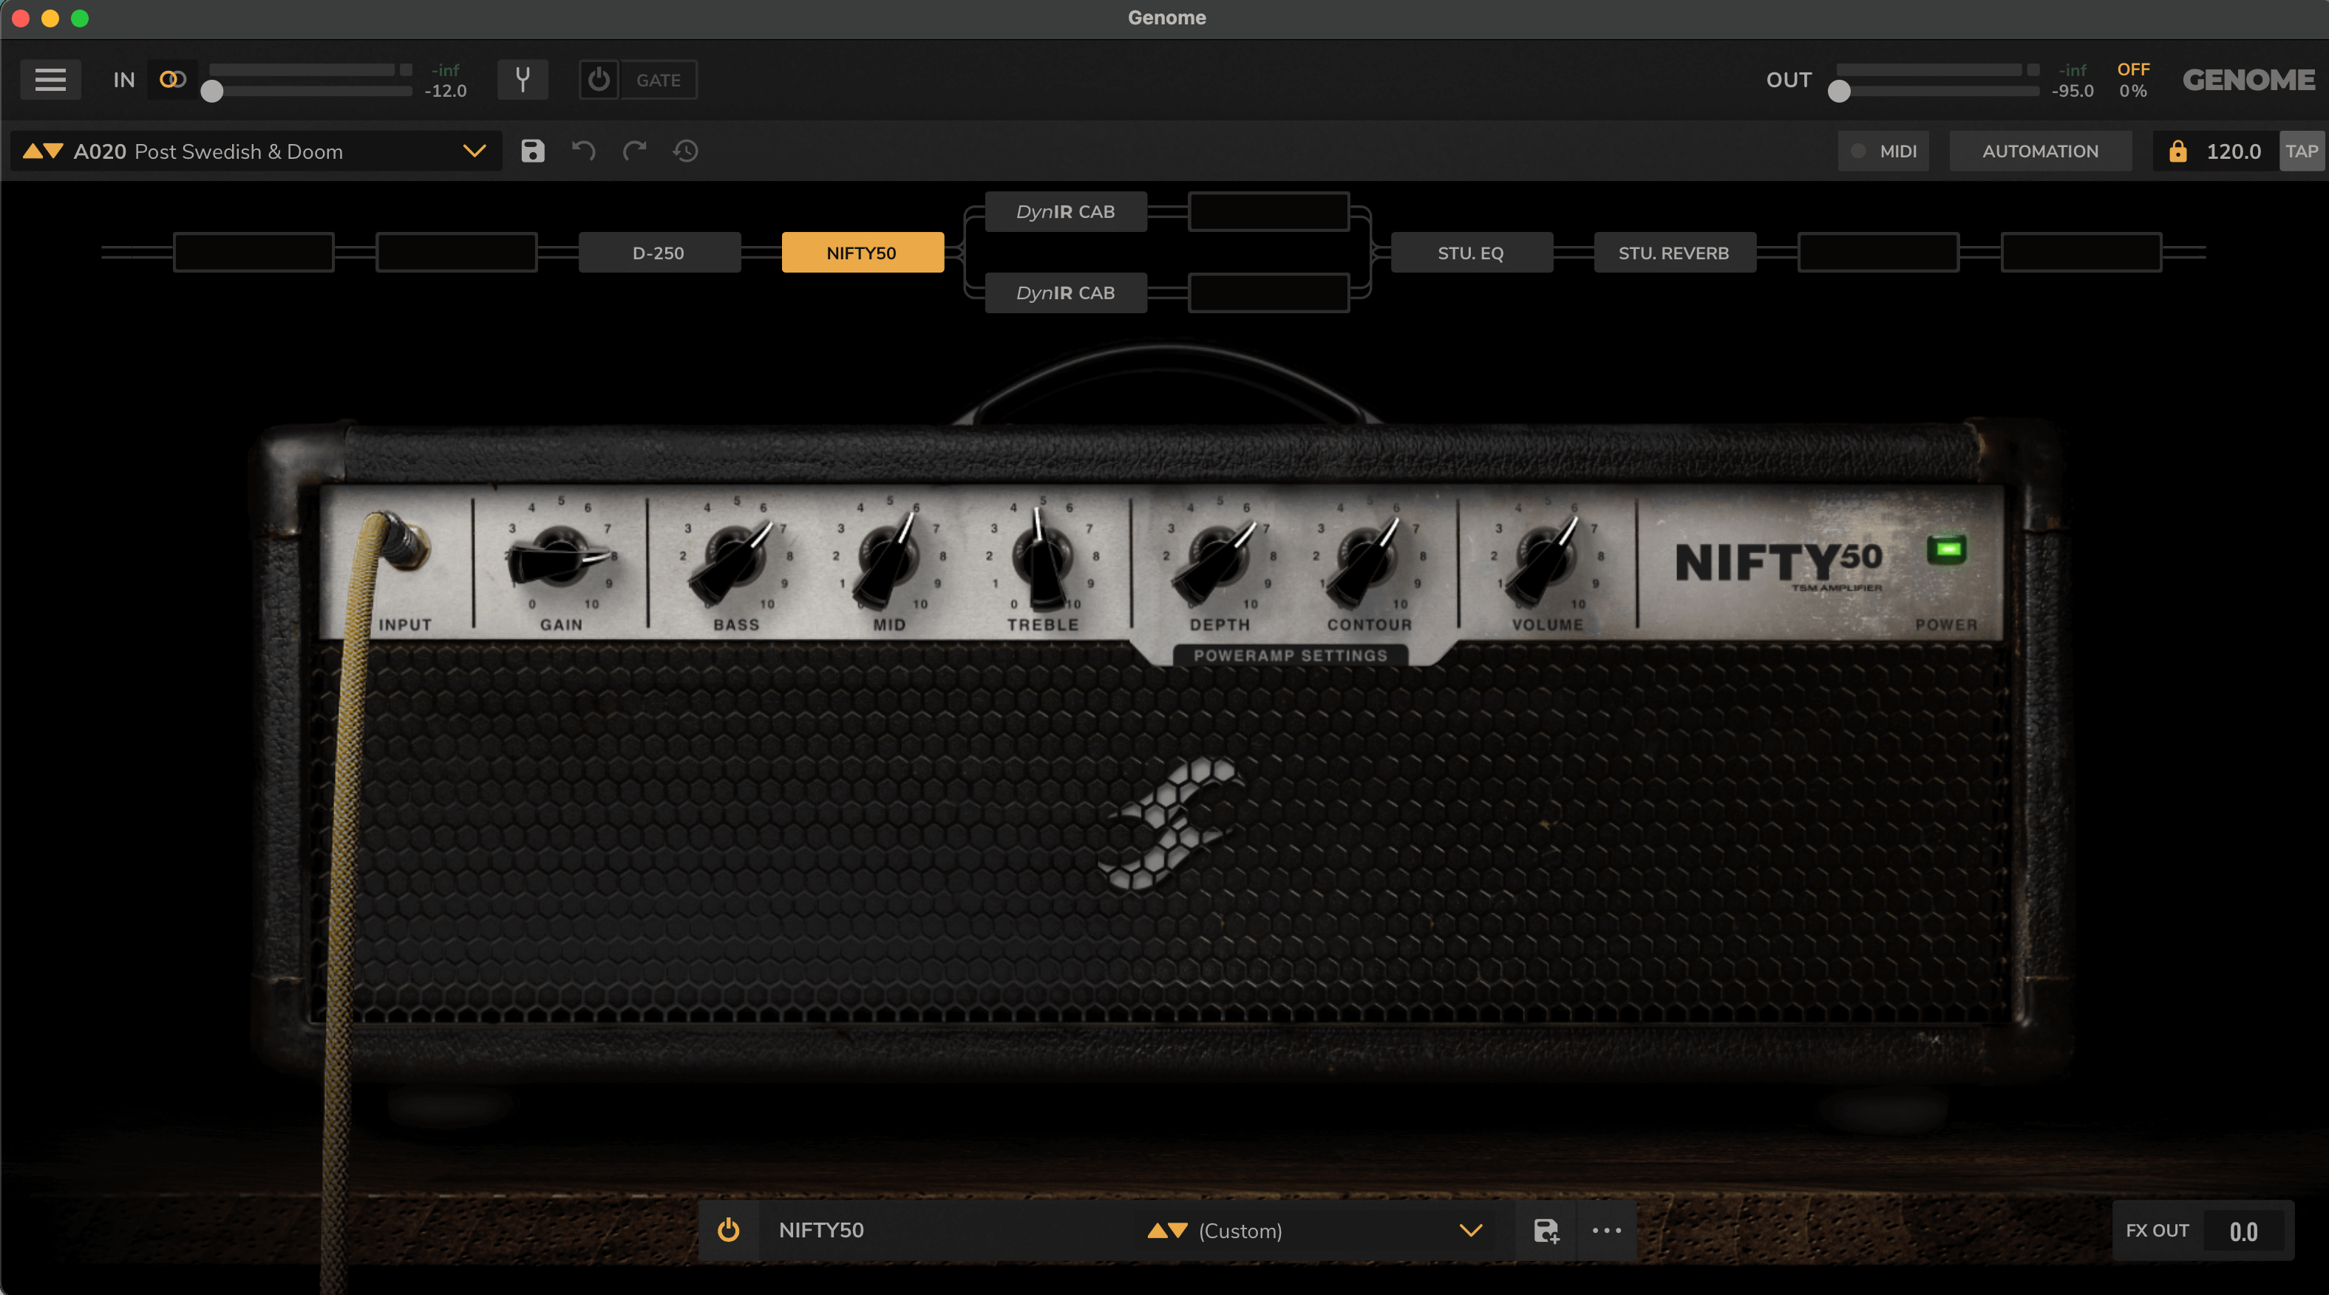Toggle the NIFTY50 bypass power icon
The width and height of the screenshot is (2329, 1295).
point(729,1230)
